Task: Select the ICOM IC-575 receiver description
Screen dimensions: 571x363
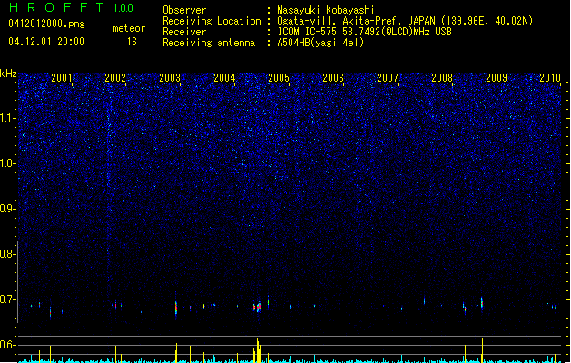Action: pos(365,32)
